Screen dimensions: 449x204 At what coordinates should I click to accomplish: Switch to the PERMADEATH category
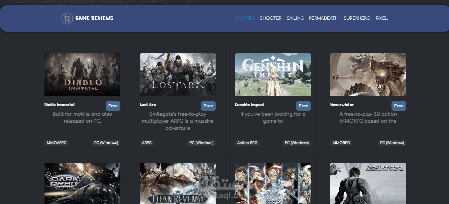[x=324, y=18]
